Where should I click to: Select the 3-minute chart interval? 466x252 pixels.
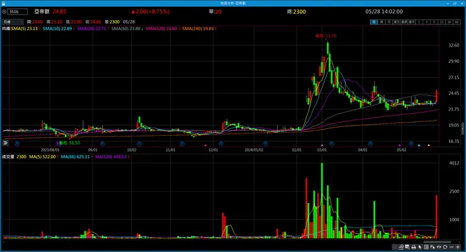(426, 22)
